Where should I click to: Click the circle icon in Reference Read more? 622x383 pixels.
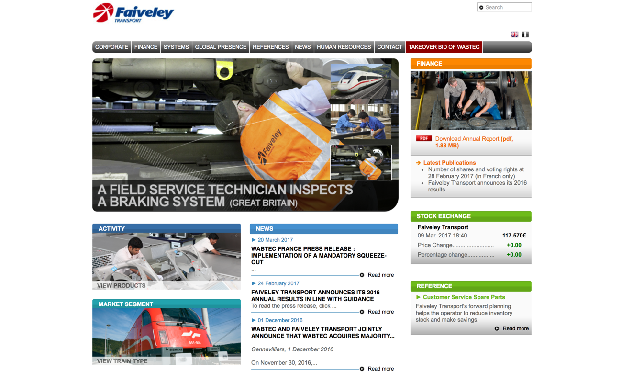(x=497, y=328)
